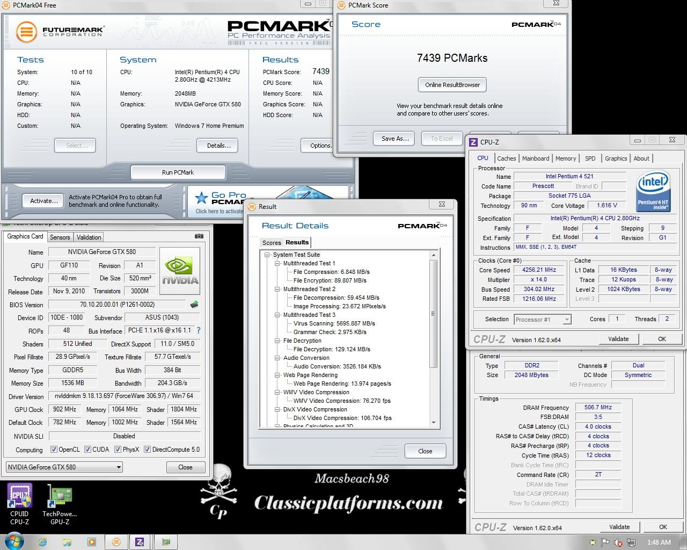The height and width of the screenshot is (550, 687).
Task: Click the Bus Interface question mark icon
Action: (x=198, y=330)
